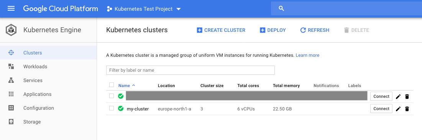
Task: Click the europe-north1-a location cell
Action: click(x=174, y=109)
